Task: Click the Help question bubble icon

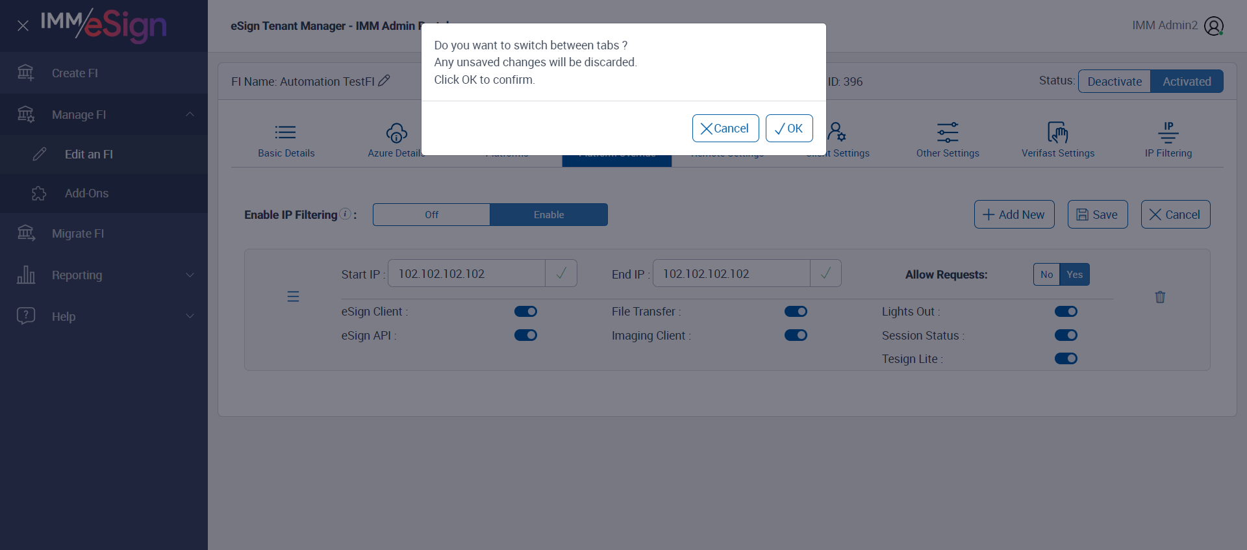Action: (26, 316)
